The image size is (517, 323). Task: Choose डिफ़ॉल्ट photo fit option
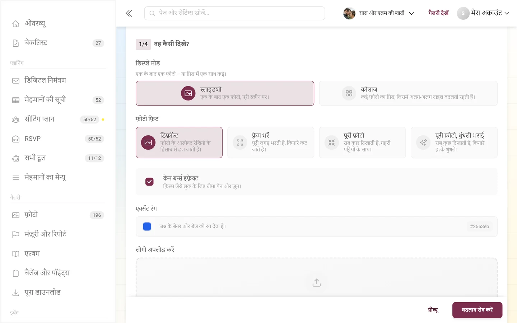(x=179, y=142)
